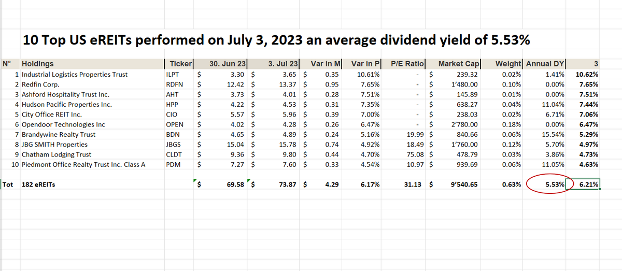Select the RDFN ticker cell
Screen dimensions: 622x271
coord(179,84)
